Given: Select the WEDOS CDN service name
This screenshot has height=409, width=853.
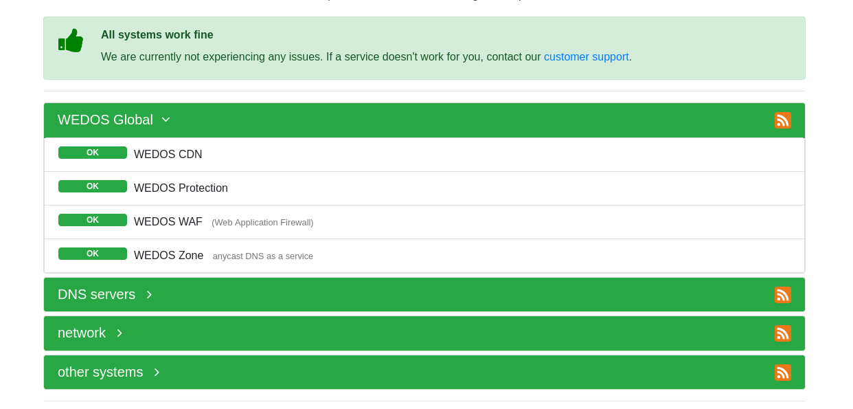Looking at the screenshot, I should [168, 154].
